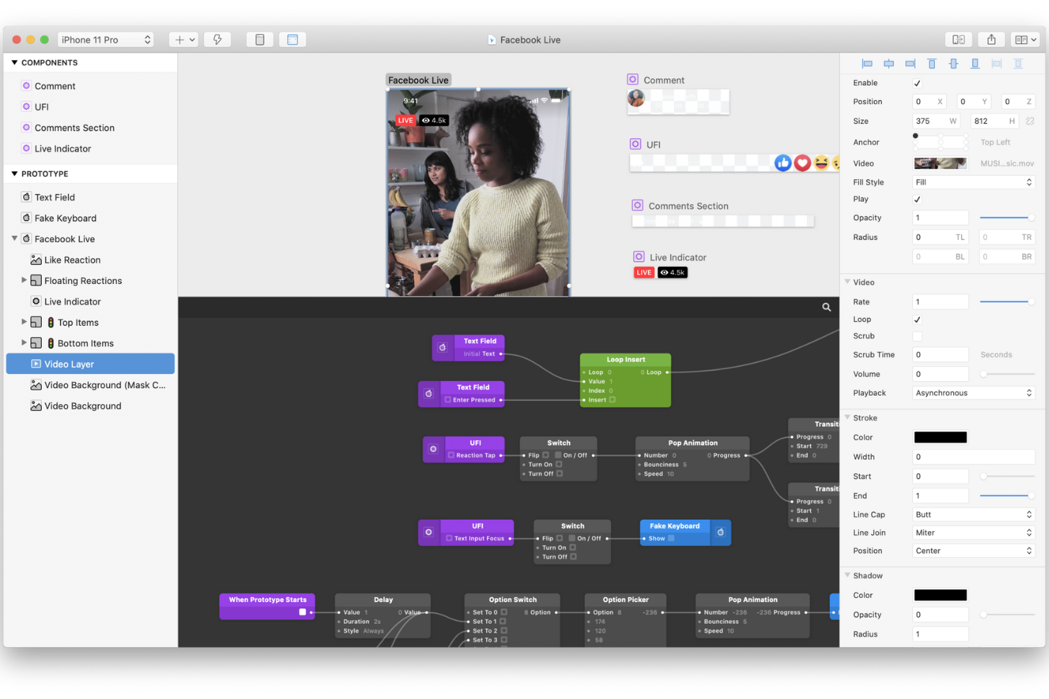The width and height of the screenshot is (1049, 699).
Task: Open the Stroke Position Center dropdown
Action: pyautogui.click(x=974, y=551)
